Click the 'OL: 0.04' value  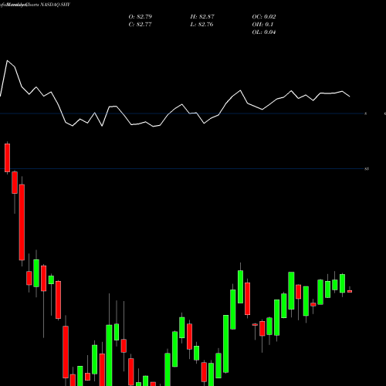point(264,32)
